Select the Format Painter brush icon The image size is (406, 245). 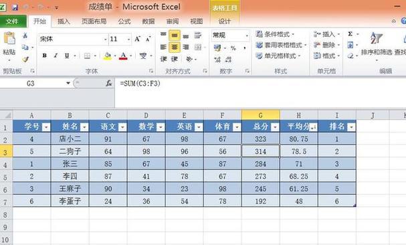[x=25, y=60]
